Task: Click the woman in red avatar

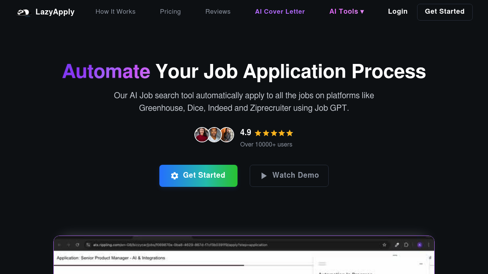Action: (x=202, y=135)
